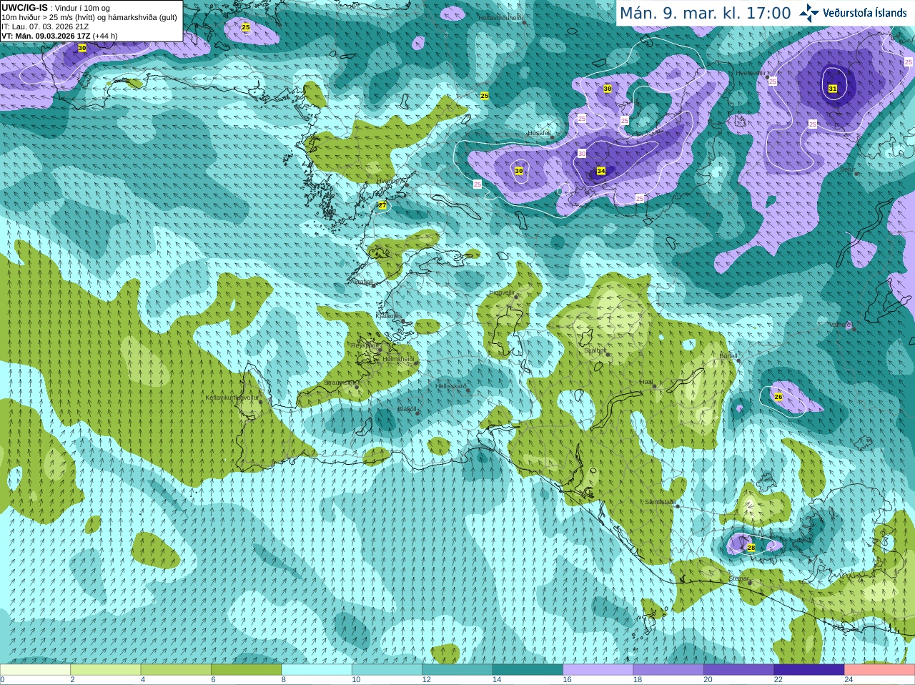Click the legend tick label 16
Screen dimensions: 915x685
568,680
